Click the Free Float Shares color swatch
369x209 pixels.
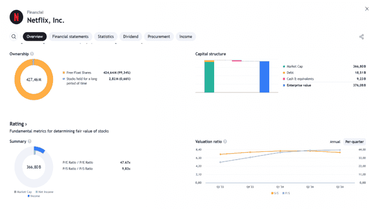64,72
